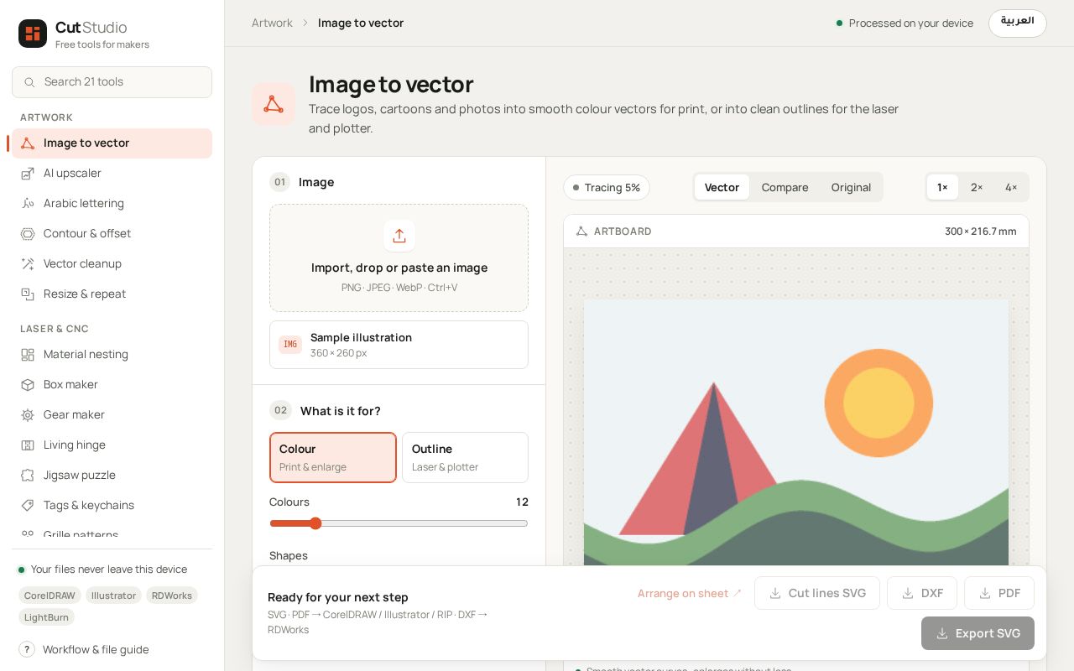Open the AI upscaler tool
The height and width of the screenshot is (671, 1074).
112,174
